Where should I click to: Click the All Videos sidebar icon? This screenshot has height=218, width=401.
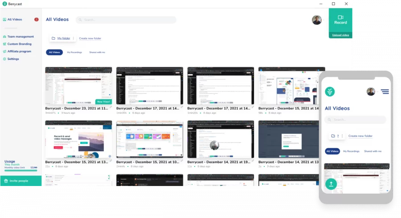tap(4, 20)
